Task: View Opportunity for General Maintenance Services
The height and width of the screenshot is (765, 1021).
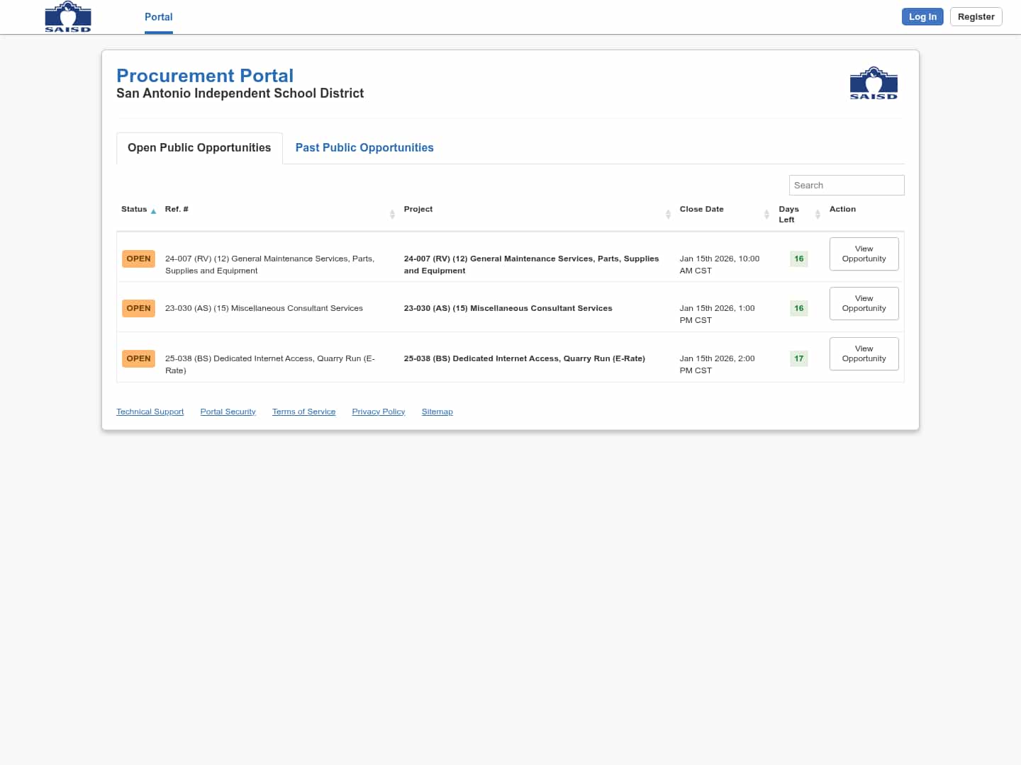Action: tap(864, 254)
